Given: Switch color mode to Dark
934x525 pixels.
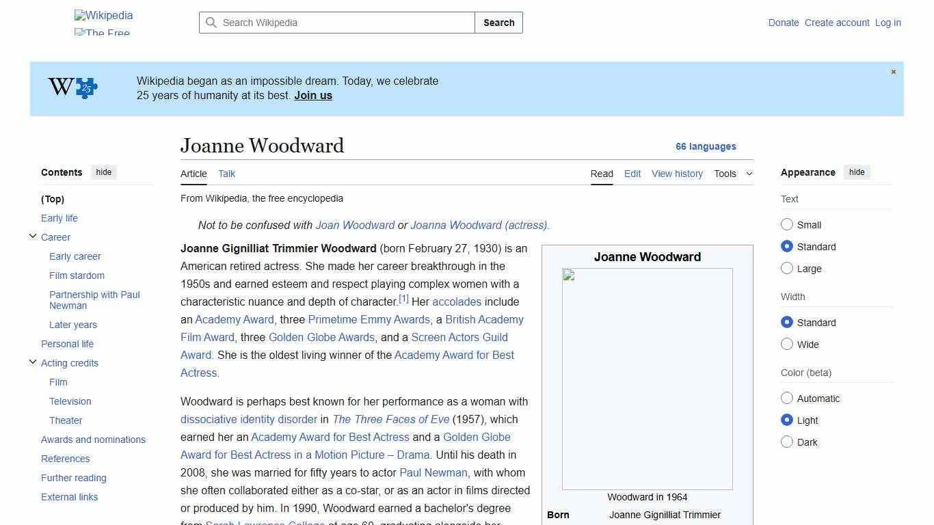Looking at the screenshot, I should pos(787,442).
